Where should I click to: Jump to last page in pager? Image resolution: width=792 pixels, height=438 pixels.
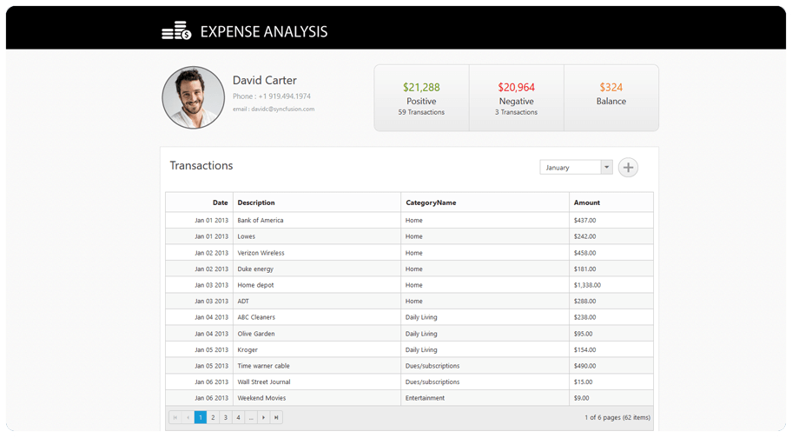[x=276, y=418]
